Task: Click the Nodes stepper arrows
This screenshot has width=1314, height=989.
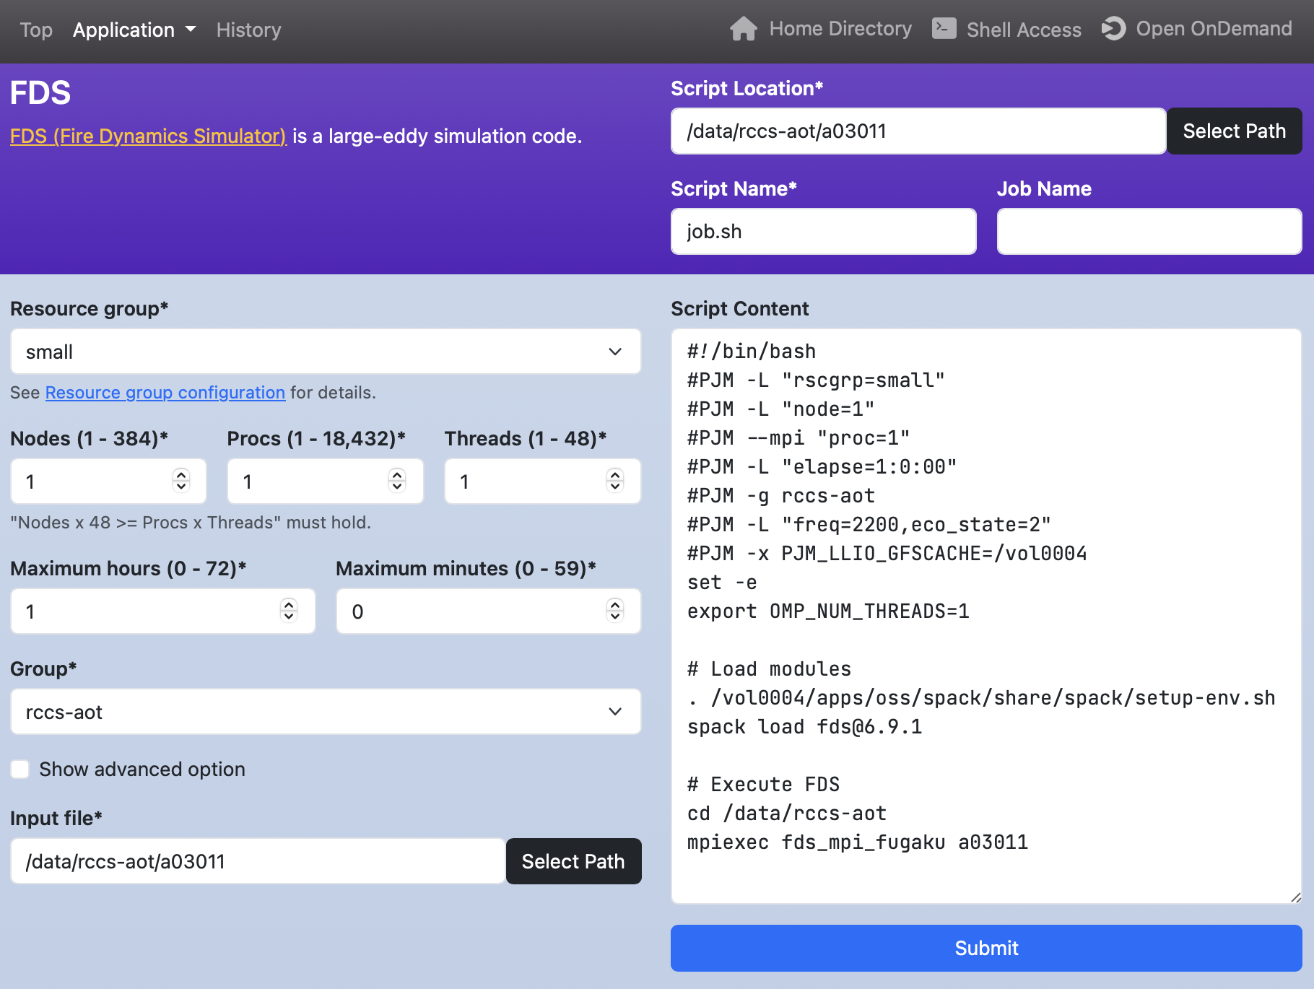Action: [181, 480]
